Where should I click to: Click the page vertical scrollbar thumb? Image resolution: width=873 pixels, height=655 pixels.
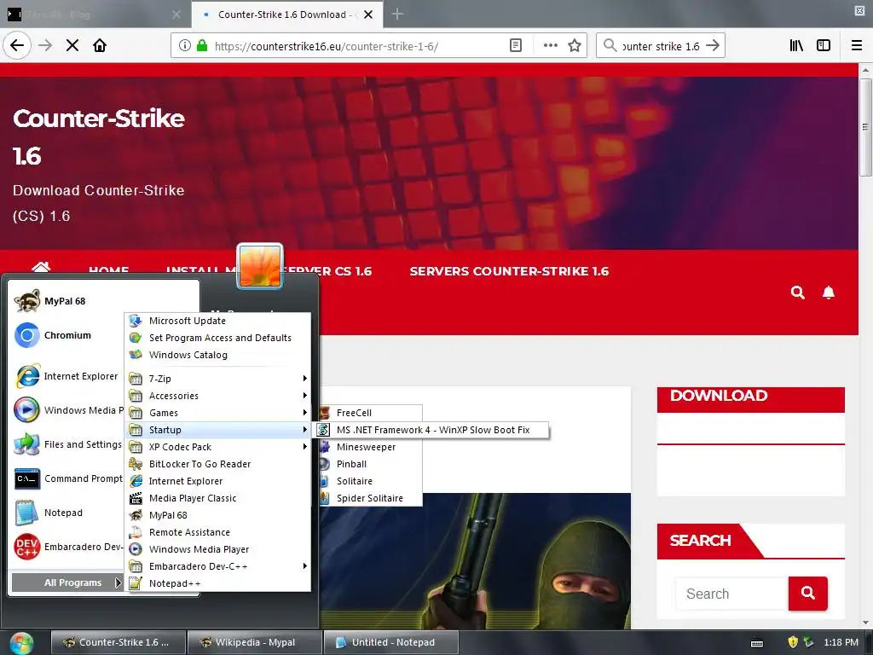pyautogui.click(x=865, y=128)
